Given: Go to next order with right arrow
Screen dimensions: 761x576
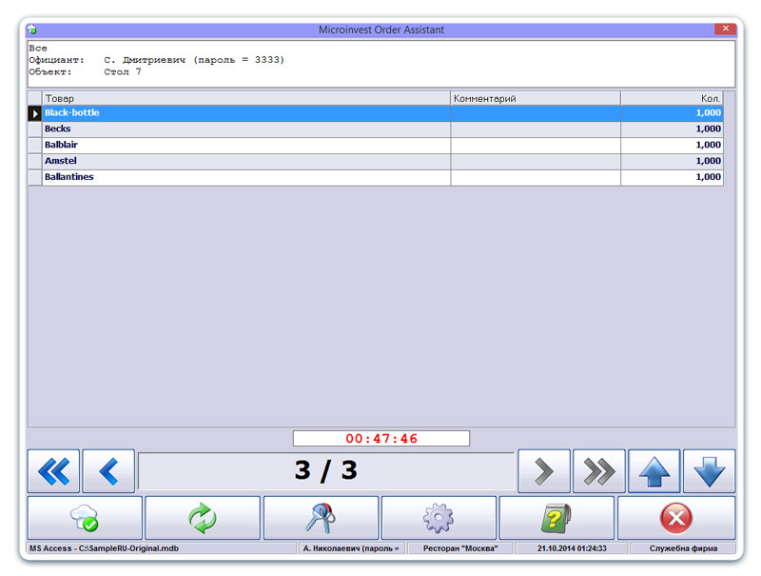Looking at the screenshot, I should pyautogui.click(x=543, y=471).
